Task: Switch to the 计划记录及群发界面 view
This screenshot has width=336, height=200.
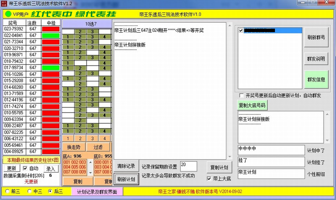Action: pyautogui.click(x=97, y=191)
